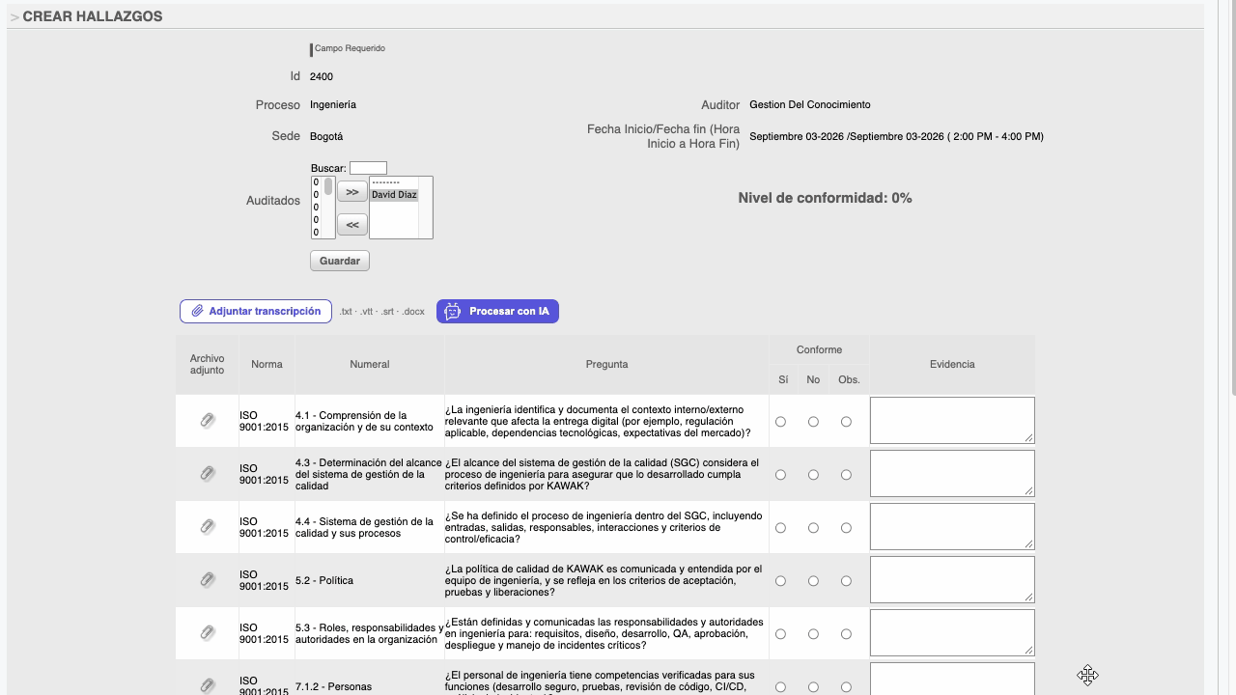Click evidence text area for numeral 4.3 row
Image resolution: width=1236 pixels, height=695 pixels.
952,474
